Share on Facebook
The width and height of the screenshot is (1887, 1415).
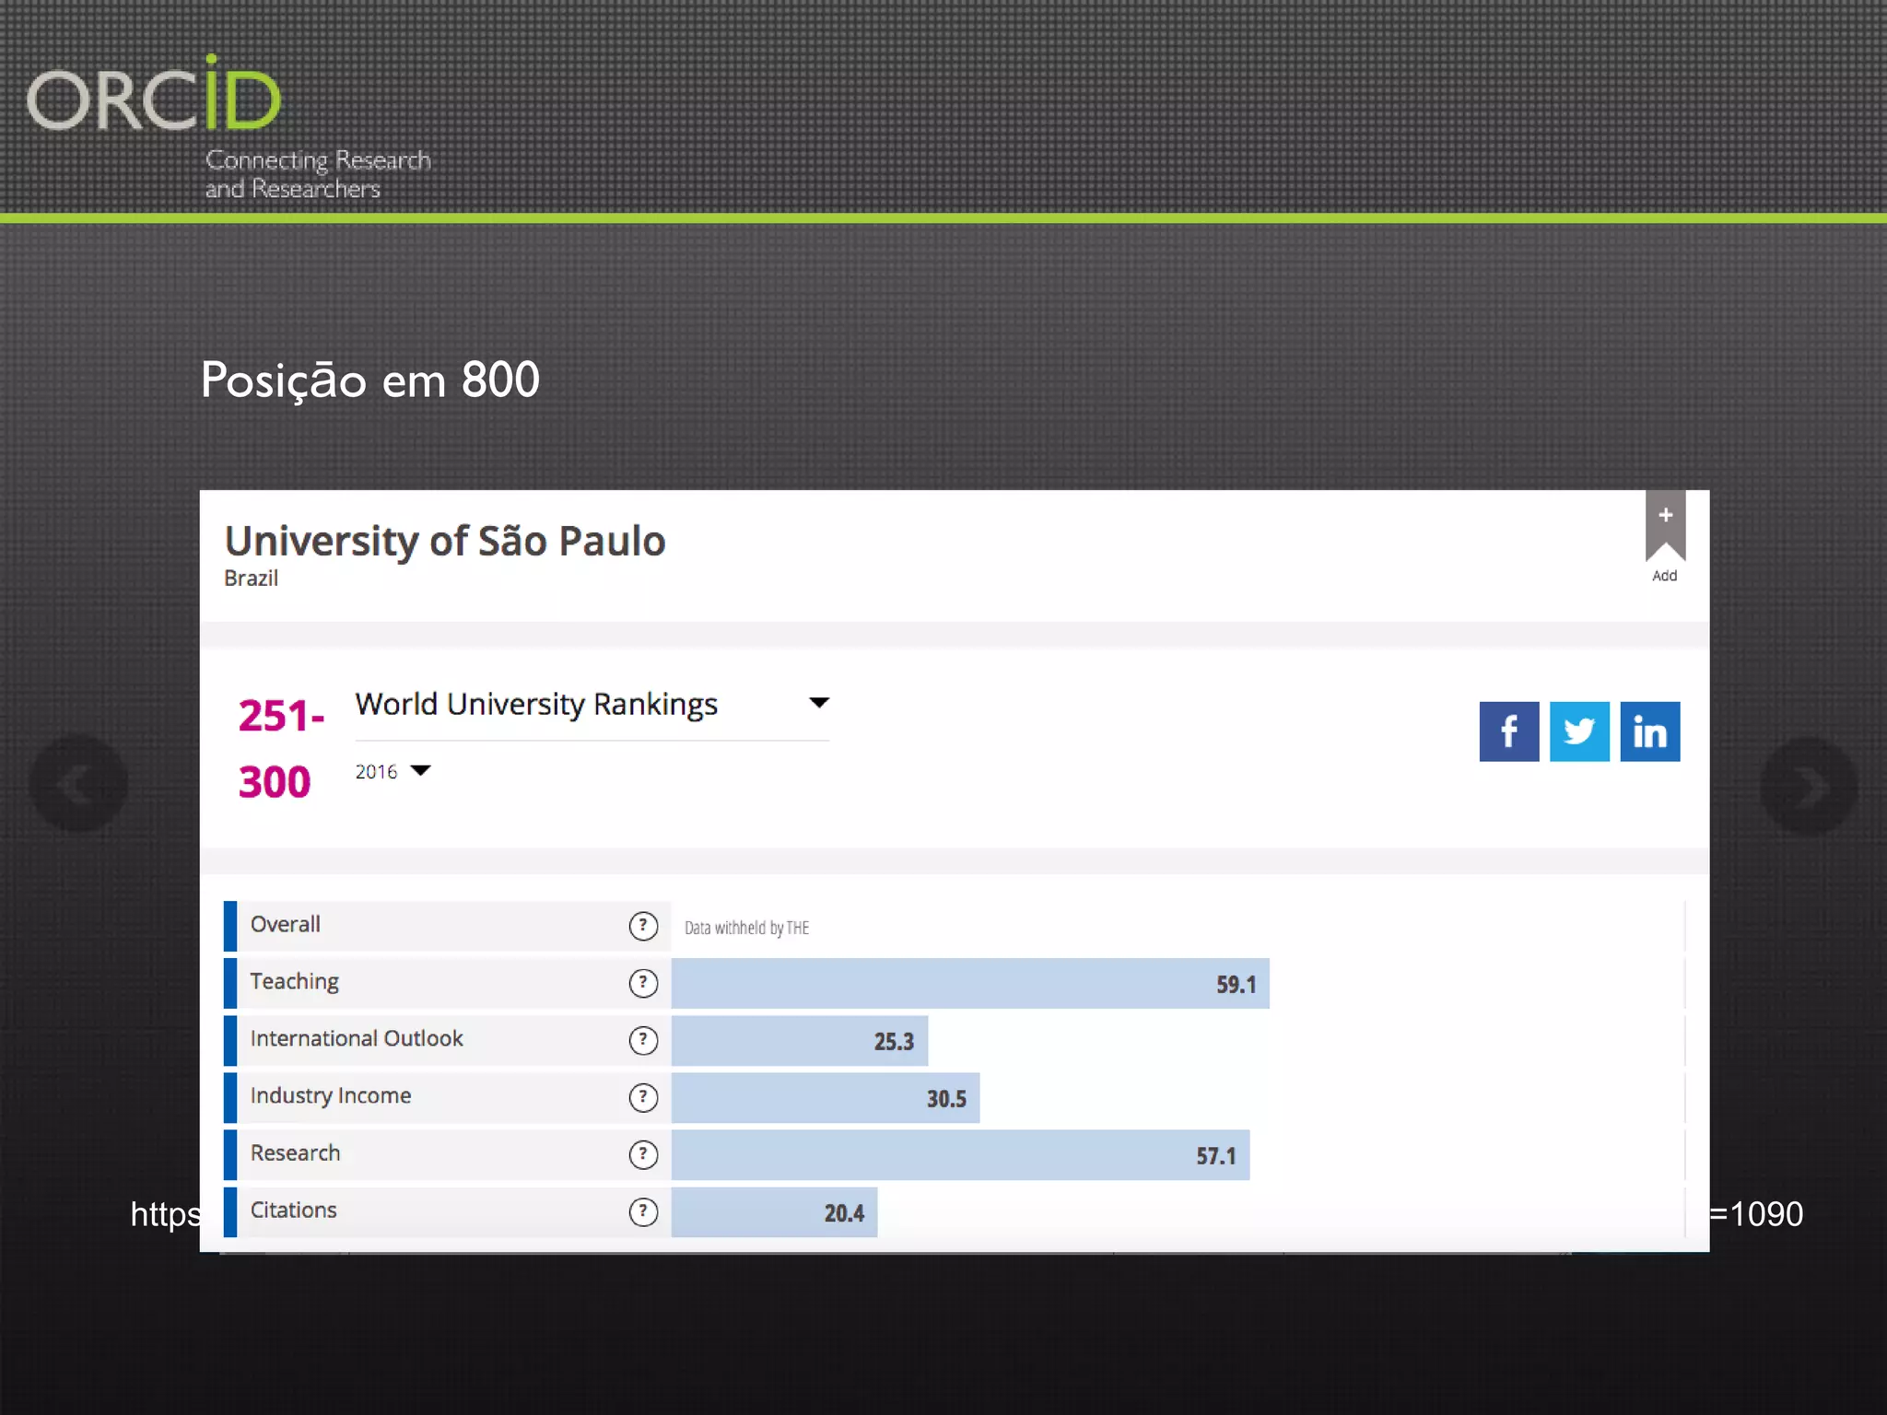[x=1509, y=731]
